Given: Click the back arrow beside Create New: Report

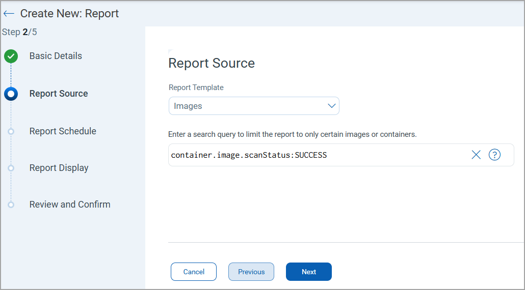Looking at the screenshot, I should coord(9,14).
